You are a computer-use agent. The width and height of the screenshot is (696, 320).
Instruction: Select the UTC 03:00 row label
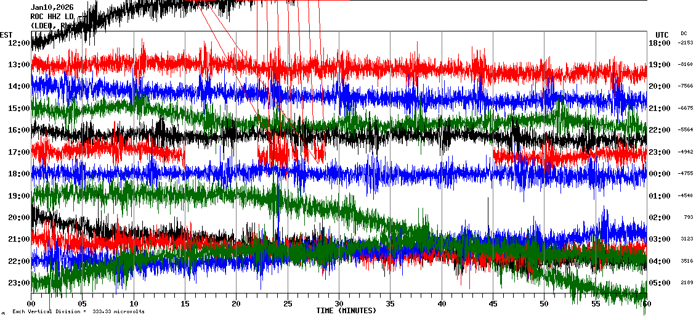pos(659,239)
